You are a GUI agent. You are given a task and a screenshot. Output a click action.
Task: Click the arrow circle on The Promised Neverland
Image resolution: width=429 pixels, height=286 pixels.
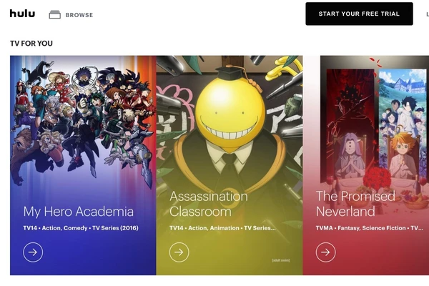(325, 252)
